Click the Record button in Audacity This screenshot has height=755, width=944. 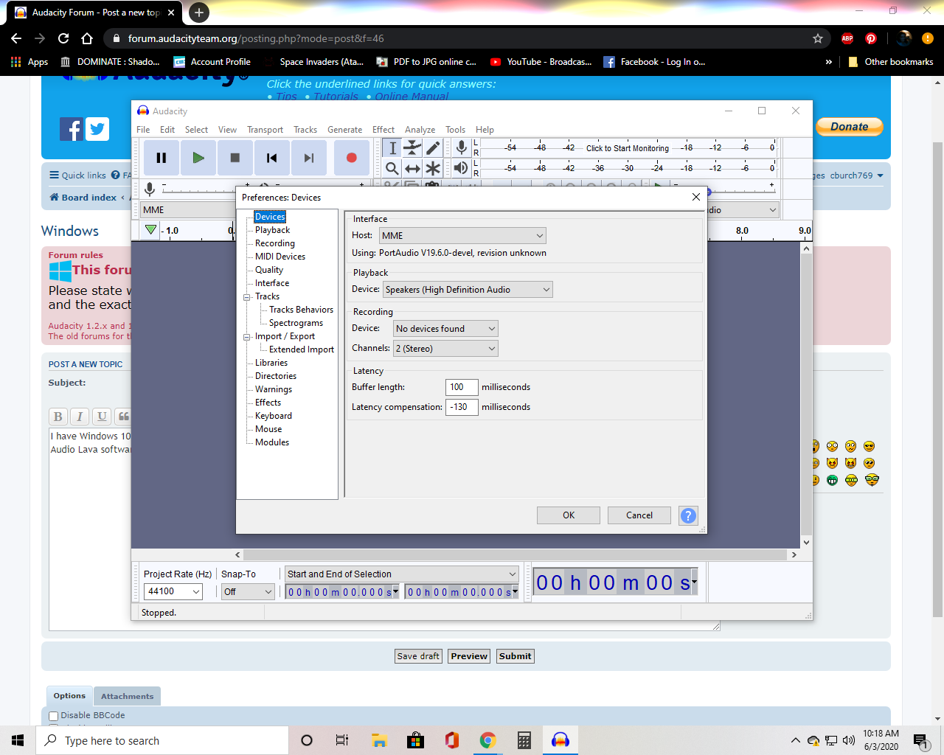tap(352, 158)
